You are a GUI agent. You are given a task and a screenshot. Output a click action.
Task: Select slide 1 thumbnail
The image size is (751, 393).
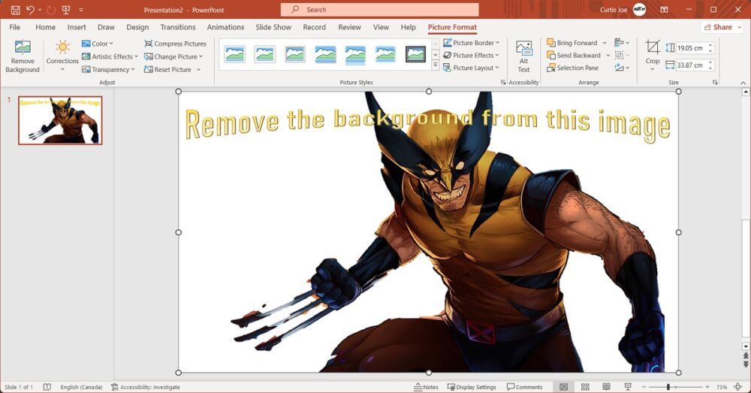[60, 120]
